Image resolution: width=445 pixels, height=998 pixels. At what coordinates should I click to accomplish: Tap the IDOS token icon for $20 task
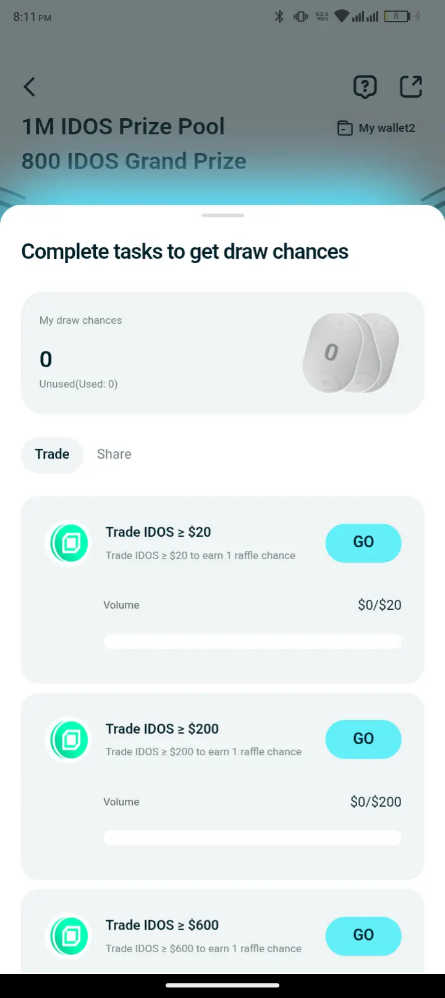point(69,543)
